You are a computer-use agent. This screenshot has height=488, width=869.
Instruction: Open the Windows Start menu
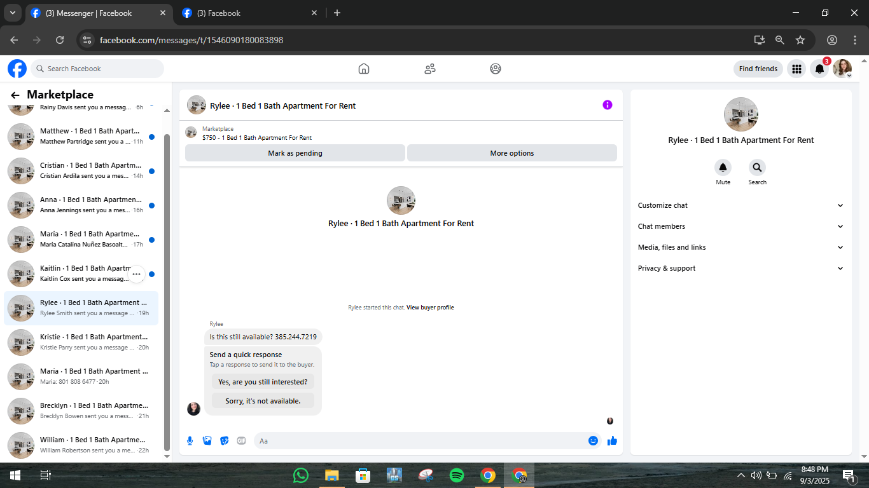(x=15, y=475)
